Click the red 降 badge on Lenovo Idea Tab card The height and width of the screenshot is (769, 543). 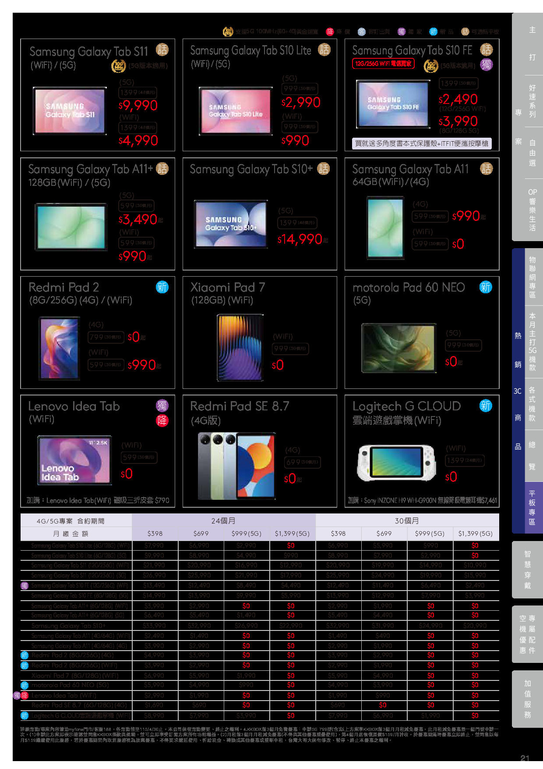162,421
